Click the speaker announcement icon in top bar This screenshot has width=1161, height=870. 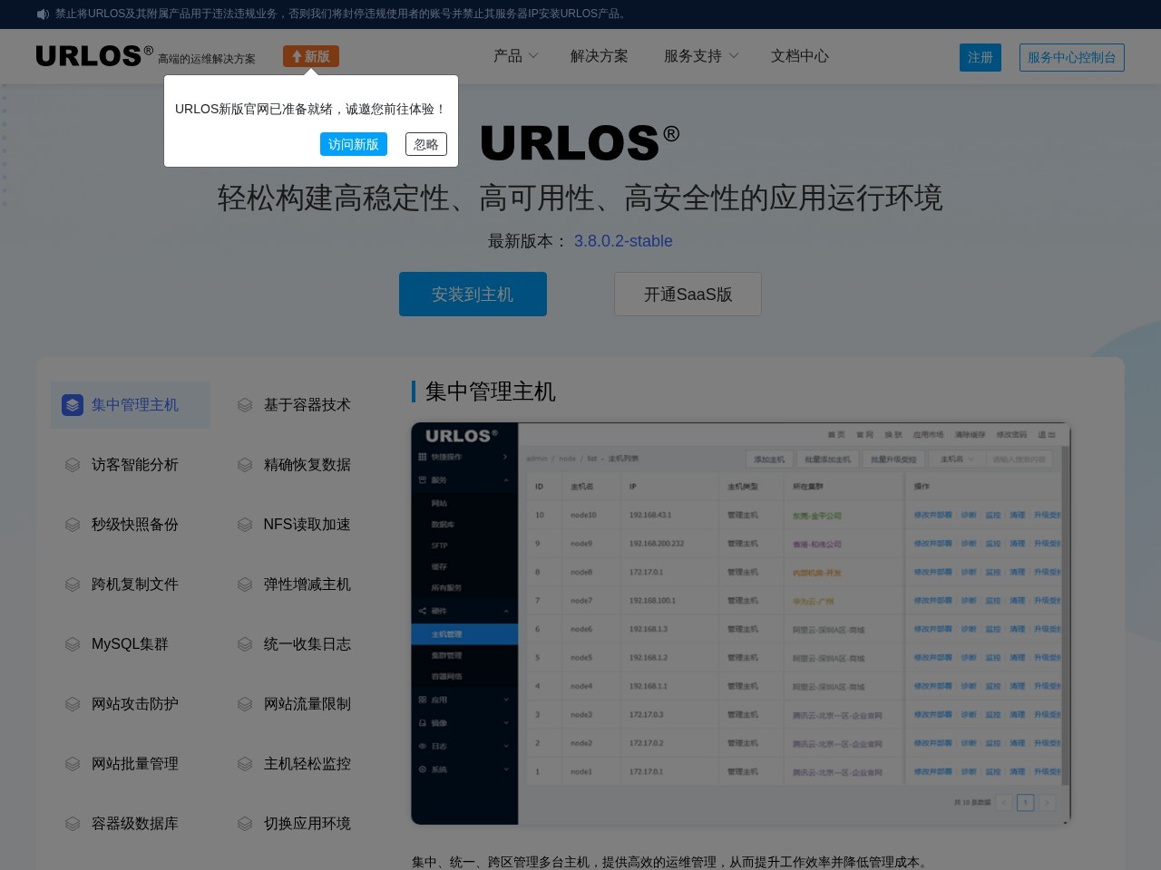pyautogui.click(x=43, y=14)
